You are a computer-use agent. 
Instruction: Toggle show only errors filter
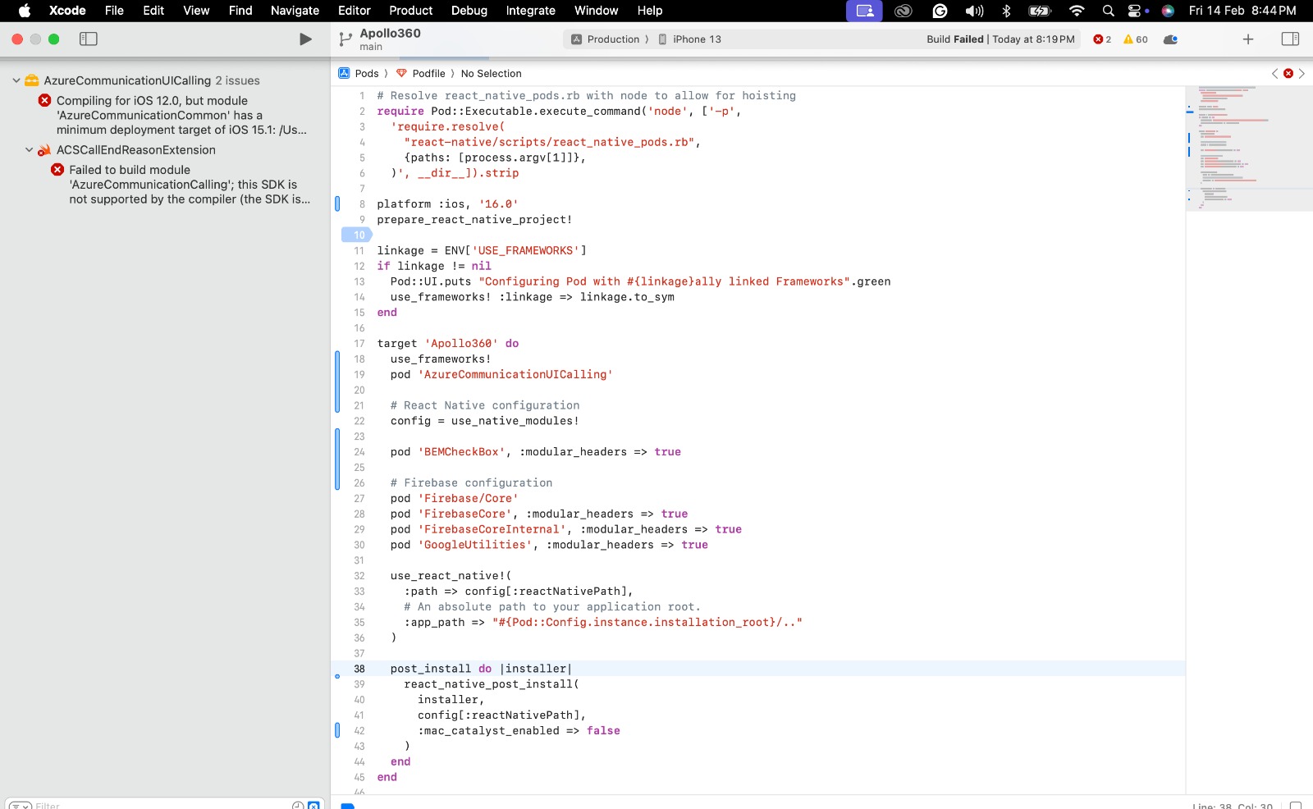[313, 806]
